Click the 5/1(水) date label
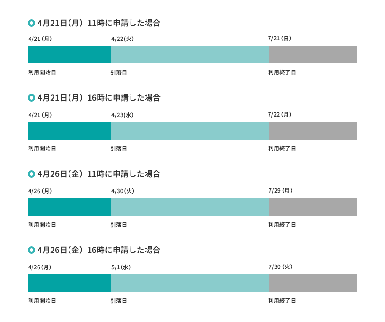Image resolution: width=385 pixels, height=322 pixels. point(121,267)
